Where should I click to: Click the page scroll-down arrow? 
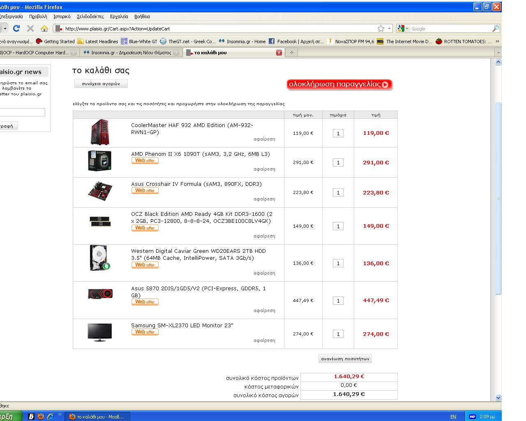tap(498, 398)
